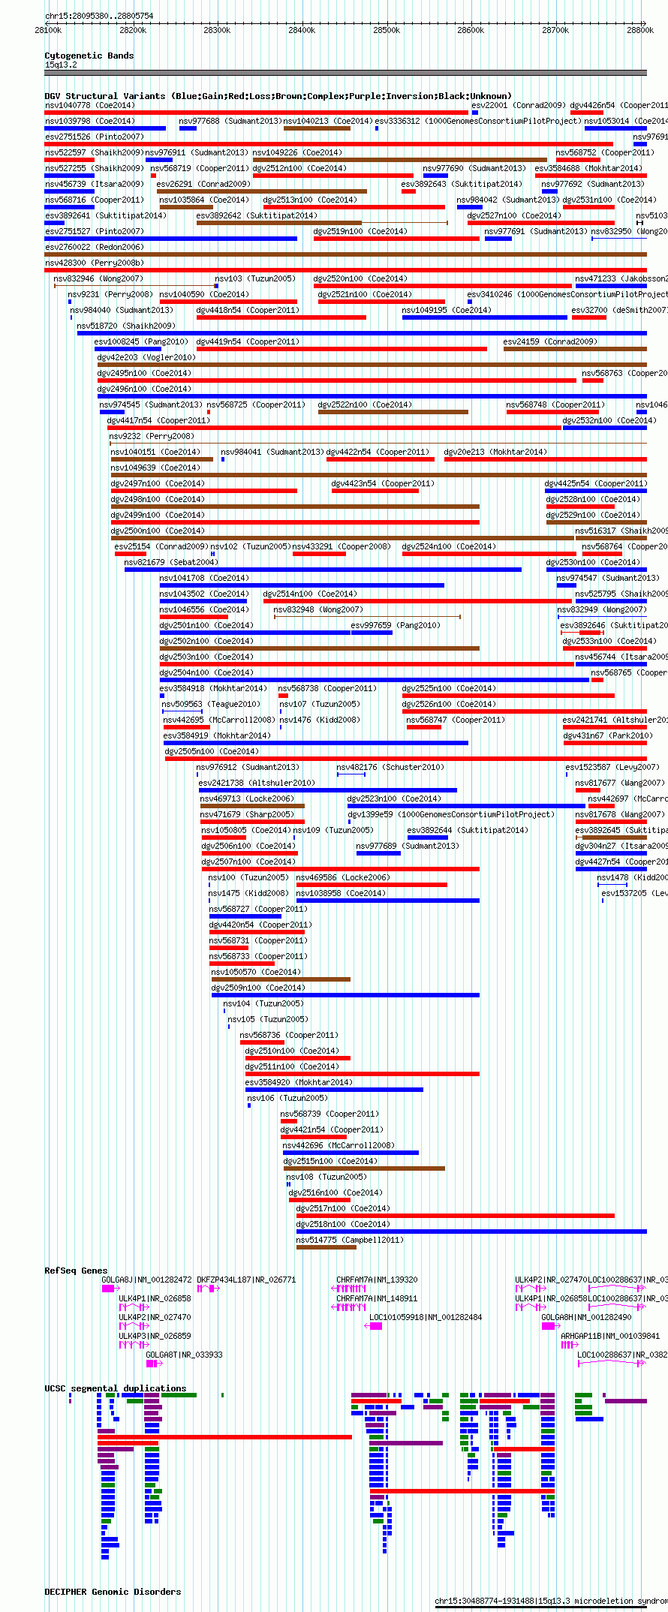
Task: Select variant nsv1478 (Kidd2008)
Action: point(612,885)
